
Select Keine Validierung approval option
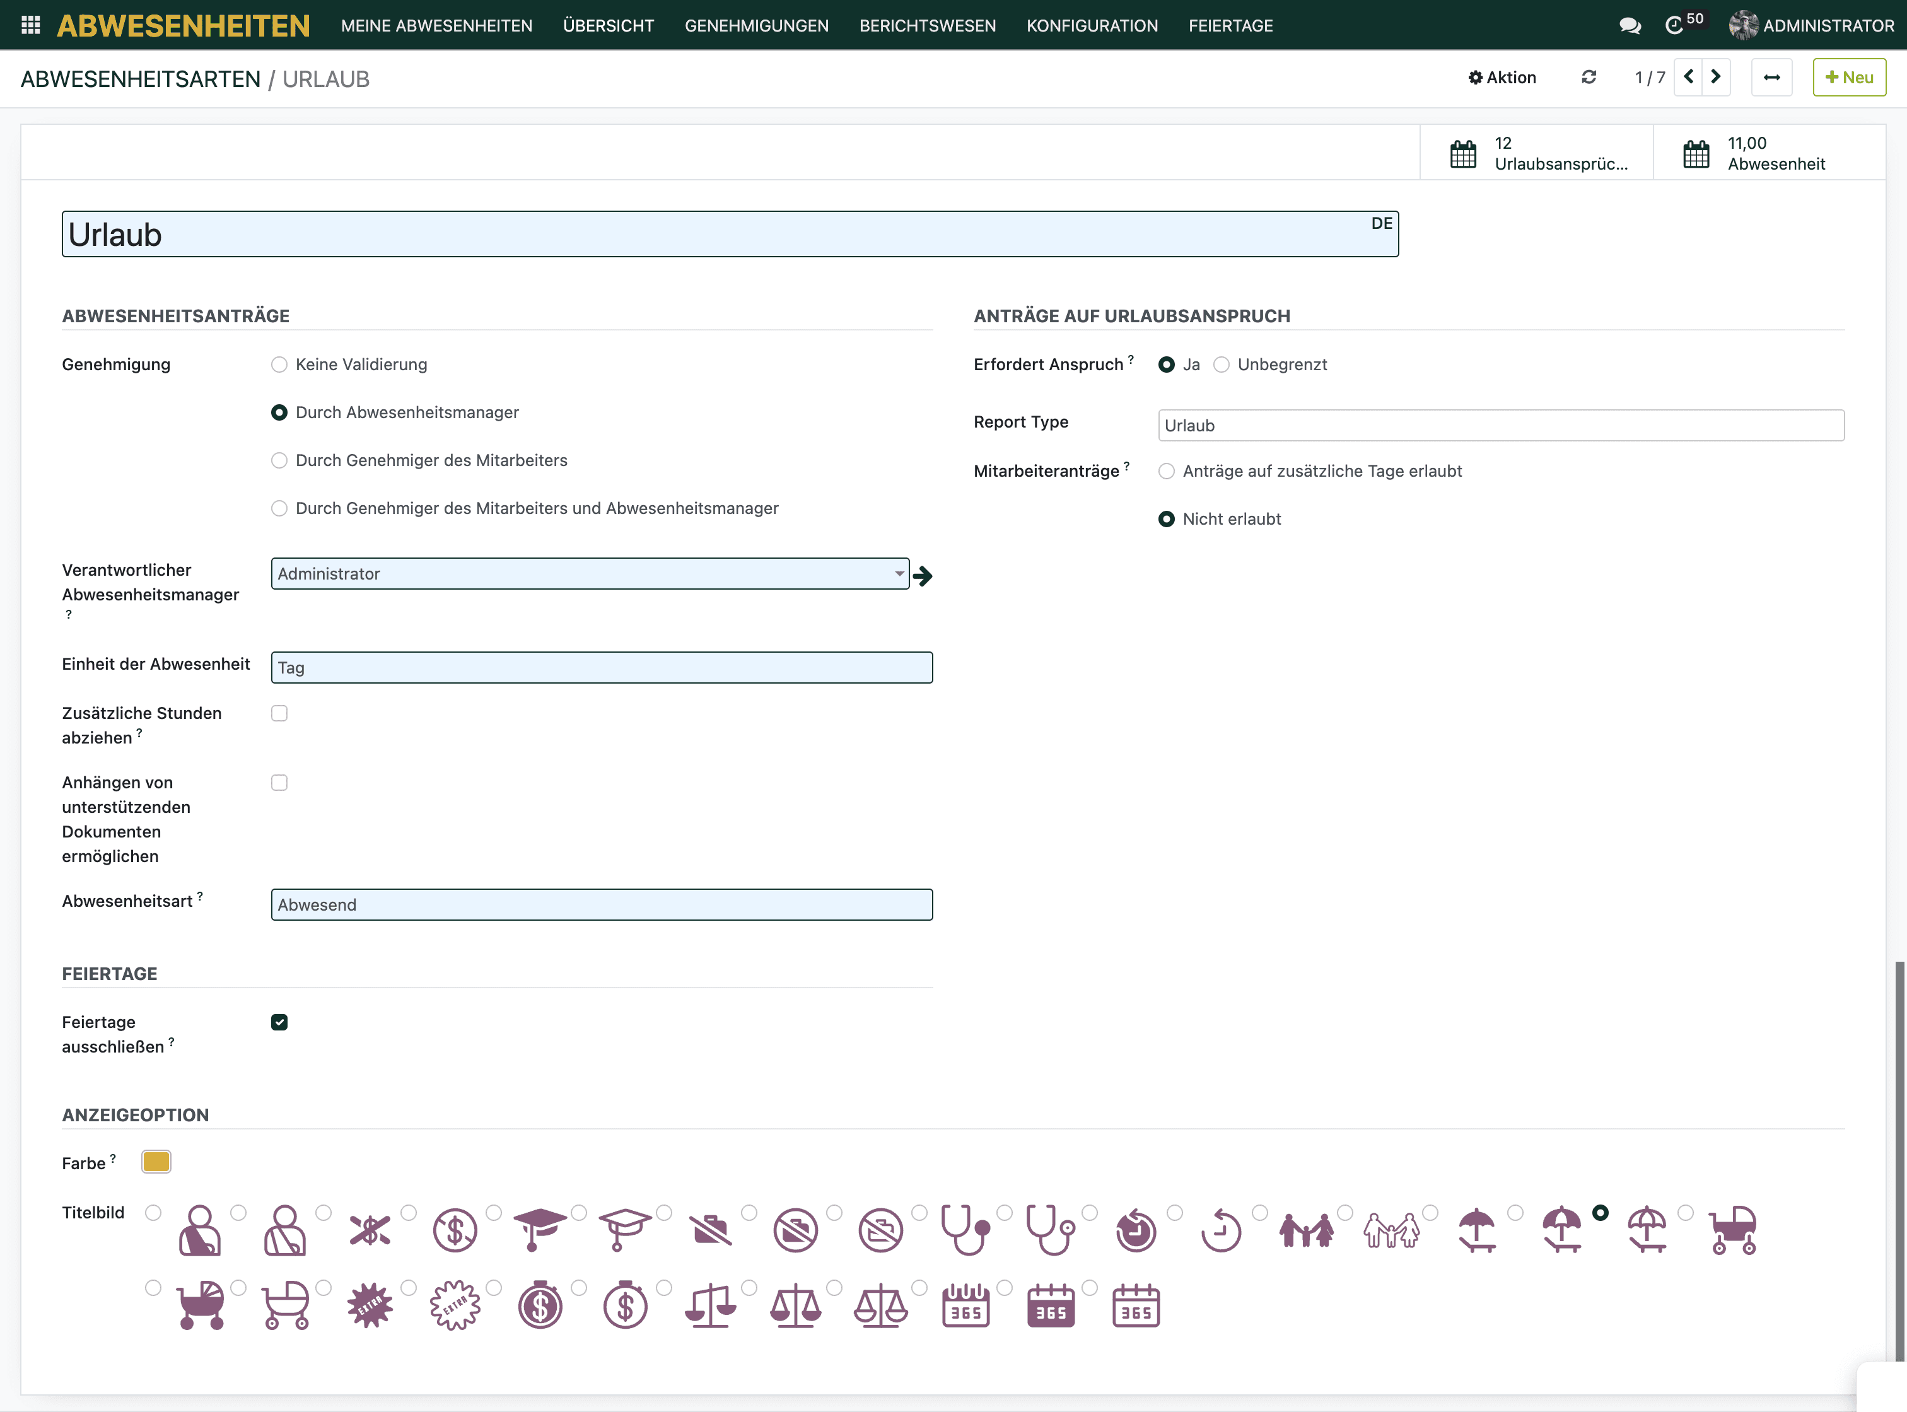[x=279, y=365]
